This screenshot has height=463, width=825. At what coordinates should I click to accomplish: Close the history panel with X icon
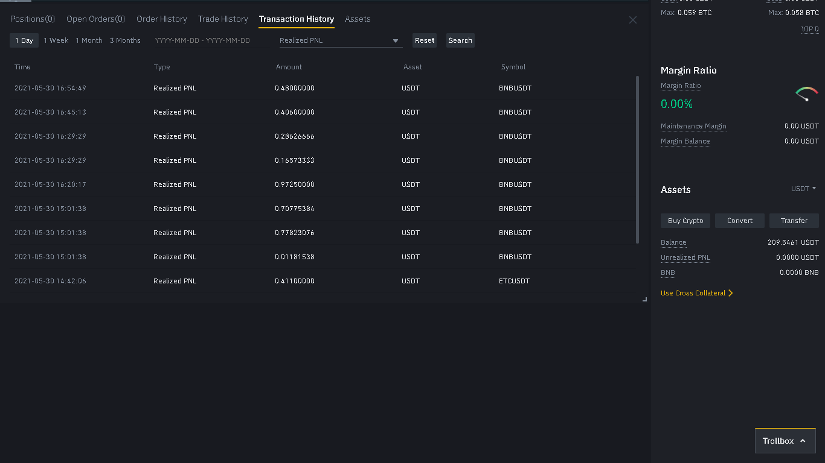(x=633, y=20)
